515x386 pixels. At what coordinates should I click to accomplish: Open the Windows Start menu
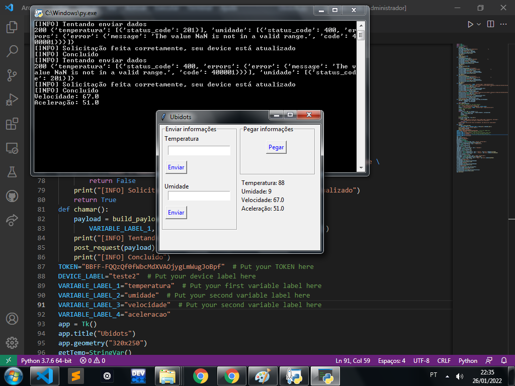coord(13,376)
